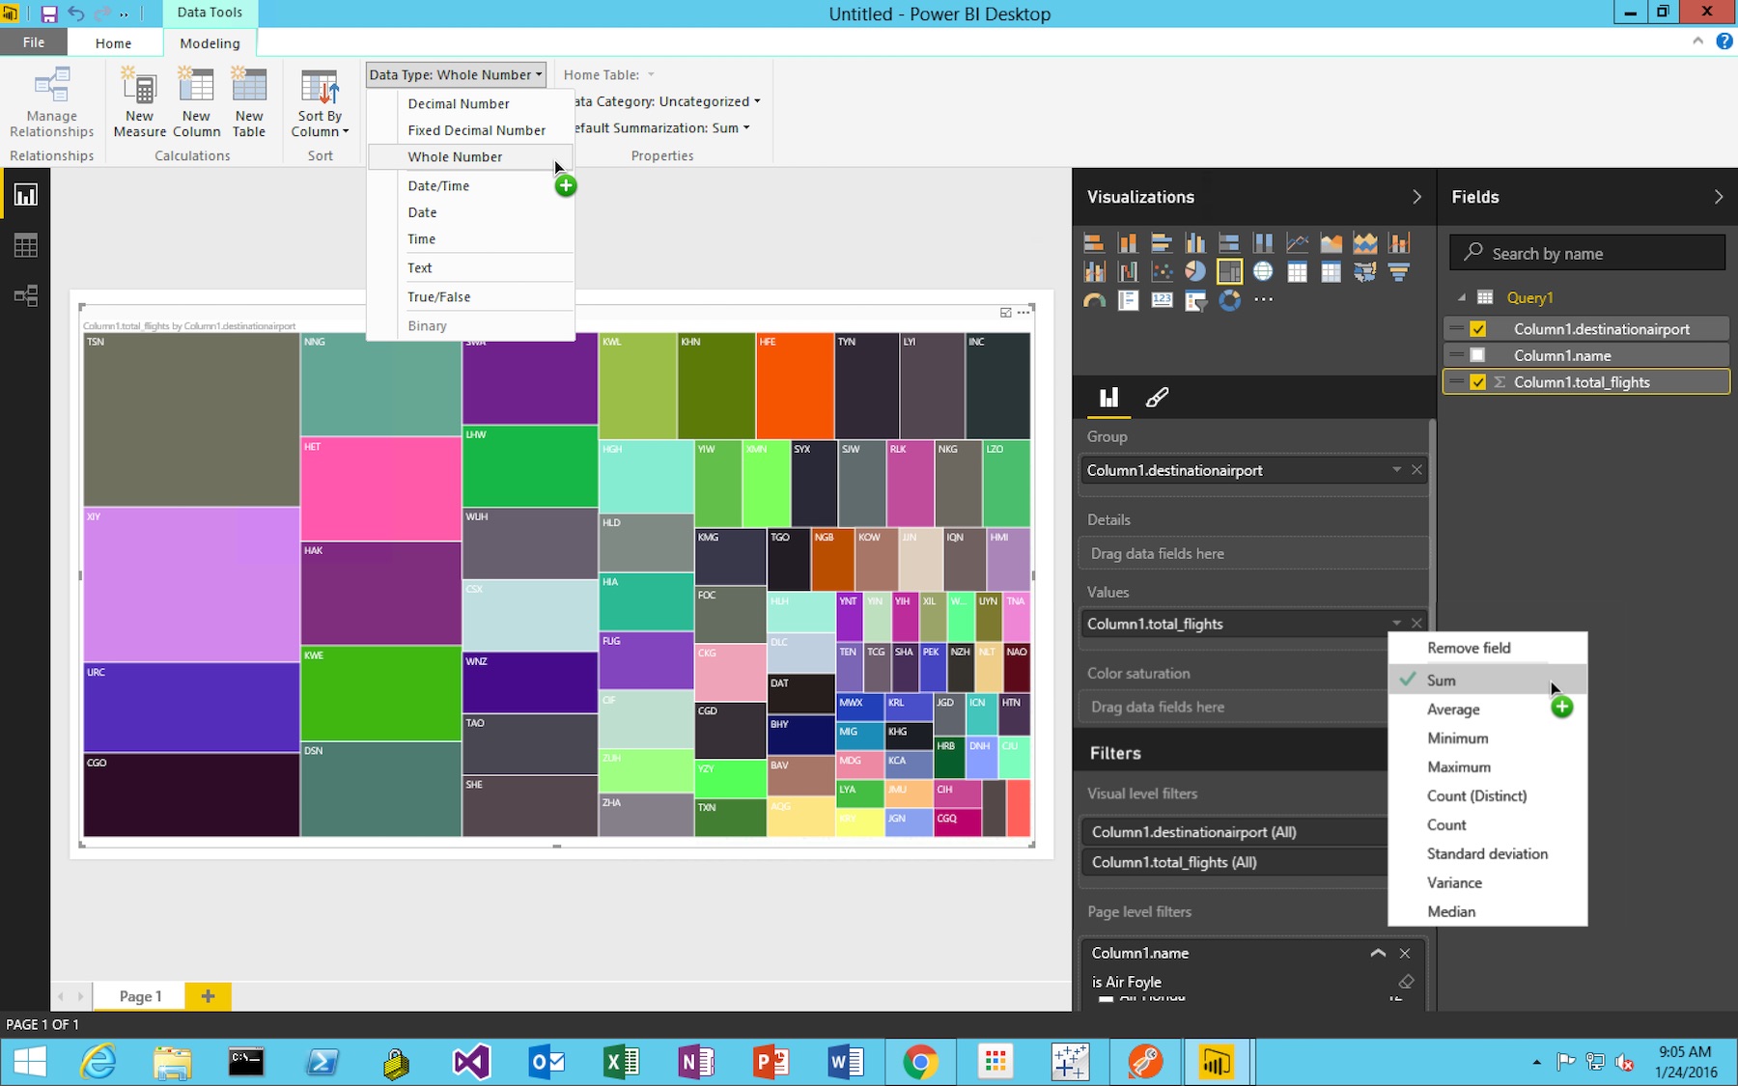This screenshot has width=1738, height=1086.
Task: Choose Text data type
Action: pyautogui.click(x=420, y=267)
